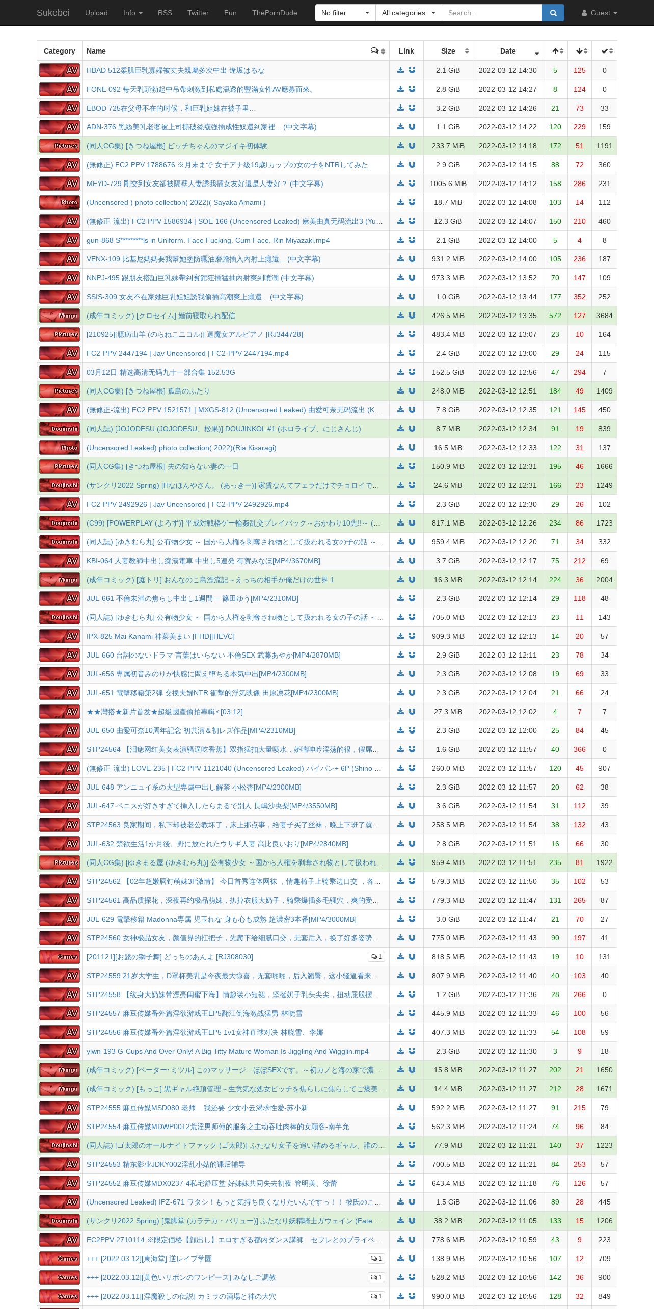Click Photo category icon on Sayaka Amami row

(60, 202)
